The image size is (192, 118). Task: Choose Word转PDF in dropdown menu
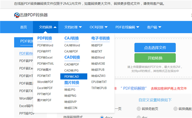pyautogui.click(x=45, y=82)
